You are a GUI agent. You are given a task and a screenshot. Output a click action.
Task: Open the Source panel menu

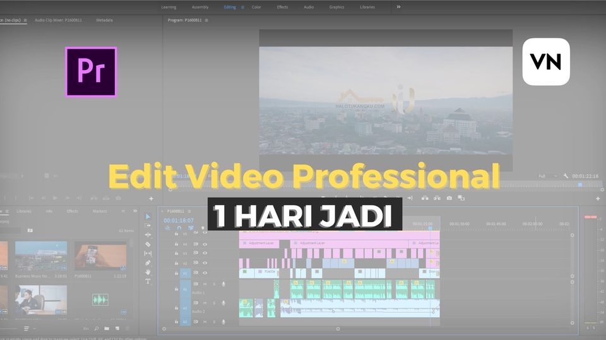[25, 20]
